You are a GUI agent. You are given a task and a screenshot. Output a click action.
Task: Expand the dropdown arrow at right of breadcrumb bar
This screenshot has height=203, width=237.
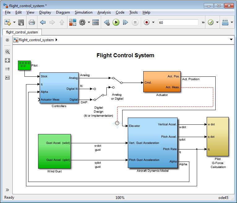[x=231, y=40]
